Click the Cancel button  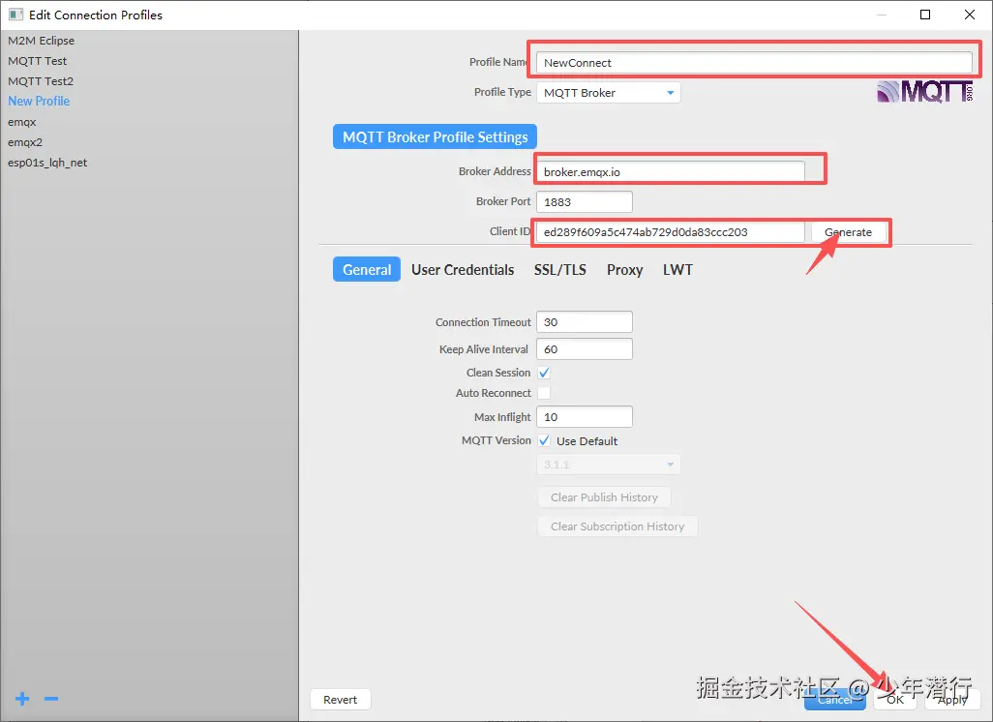834,699
